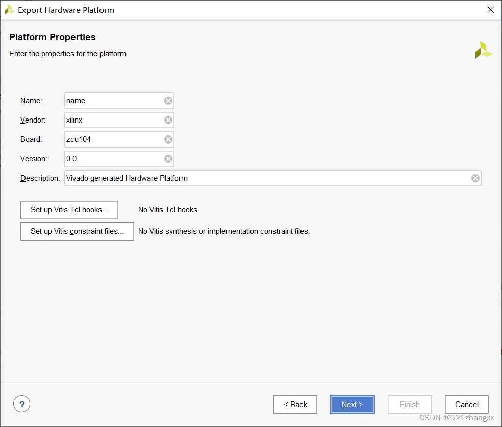Click the Version field showing 0.0

[112, 159]
